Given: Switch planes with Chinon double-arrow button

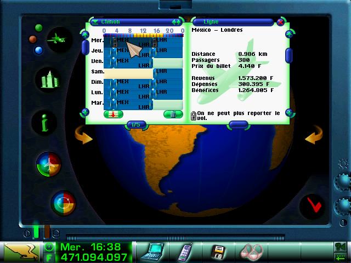Looking at the screenshot, I should click(x=175, y=22).
